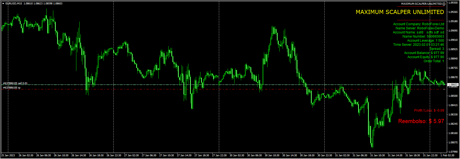Viewport: 460px width, 159px height.
Task: Click the 1.08245 price scale label
Action: tap(453, 124)
